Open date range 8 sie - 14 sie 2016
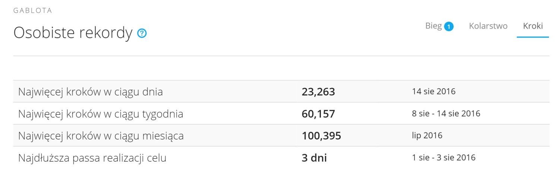 (x=446, y=114)
